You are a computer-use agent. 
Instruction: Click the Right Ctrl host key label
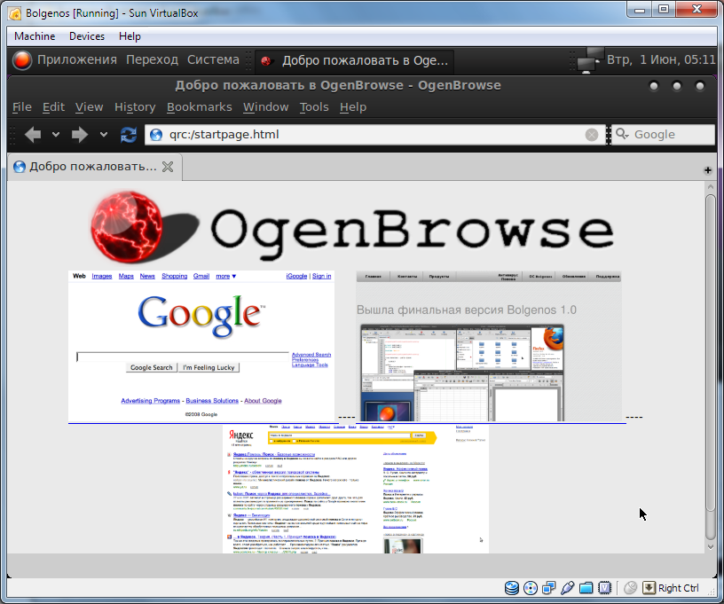(678, 588)
